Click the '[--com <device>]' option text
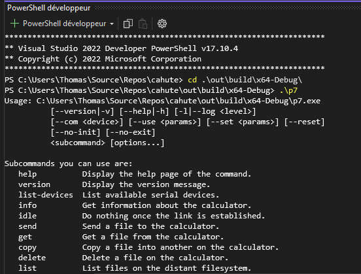Screen dimensions: 361x274 coord(87,122)
